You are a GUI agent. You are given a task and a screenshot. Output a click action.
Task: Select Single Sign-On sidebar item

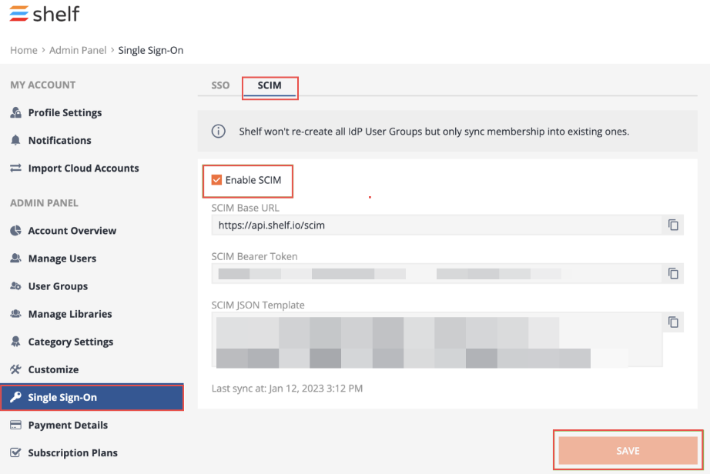[92, 397]
